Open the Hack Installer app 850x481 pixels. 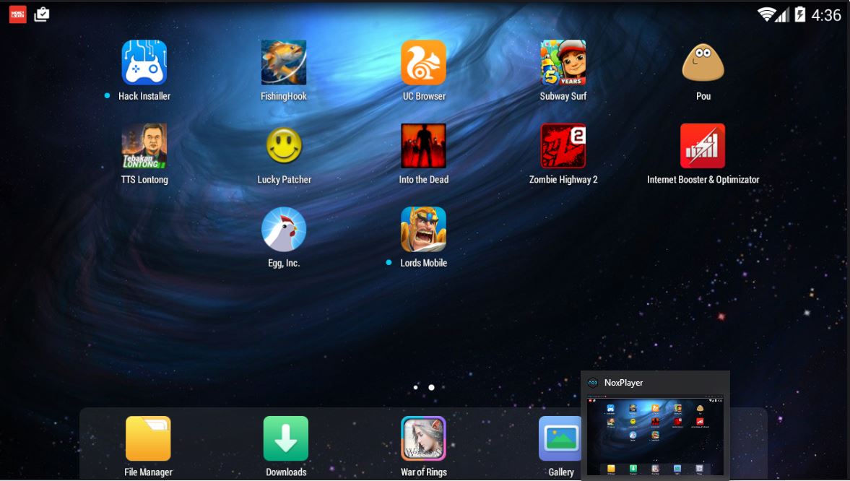pyautogui.click(x=144, y=62)
